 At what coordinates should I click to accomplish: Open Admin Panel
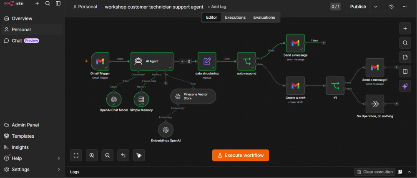pos(32,125)
